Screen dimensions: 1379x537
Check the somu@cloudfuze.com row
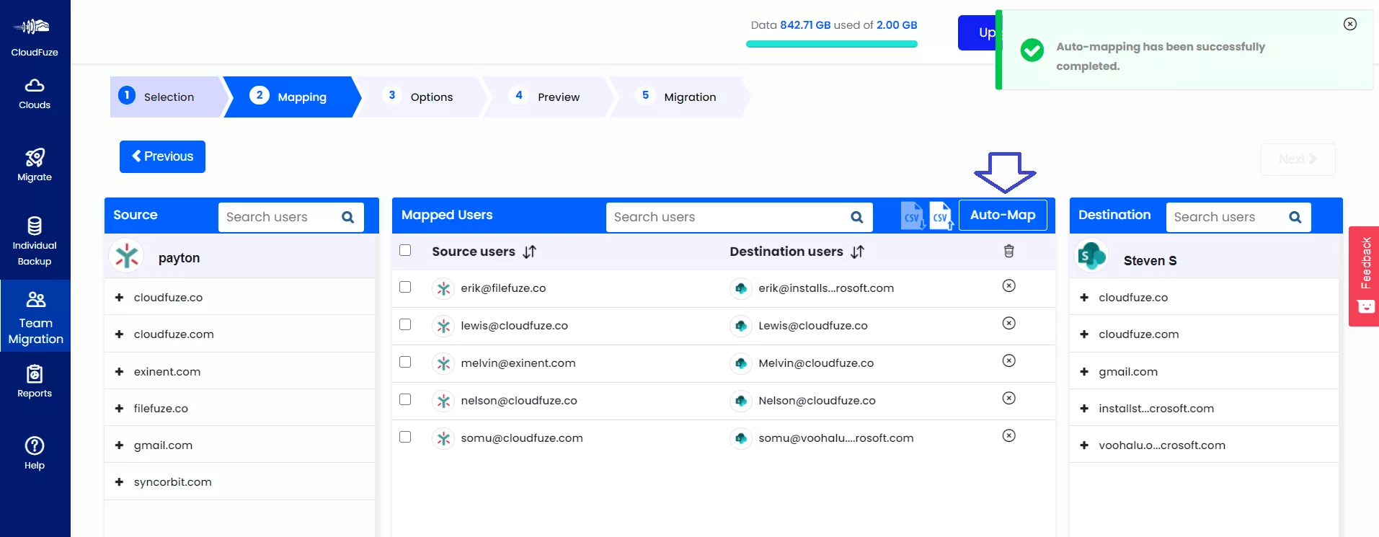tap(405, 437)
